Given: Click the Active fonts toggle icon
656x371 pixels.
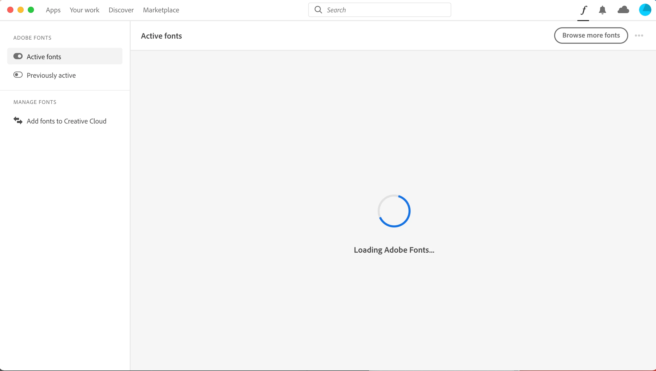Looking at the screenshot, I should [x=18, y=56].
